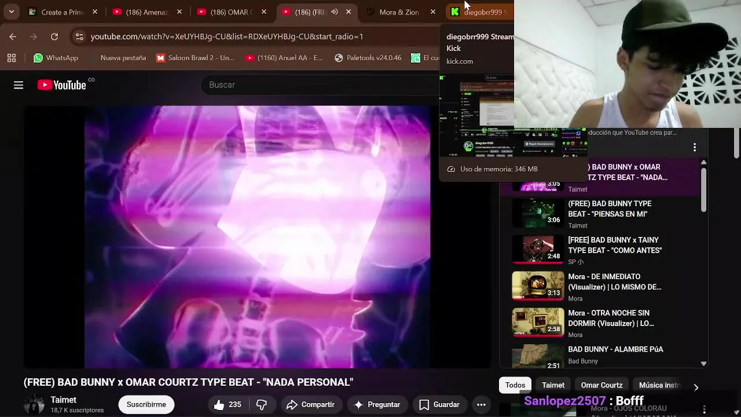Screen dimensions: 741x417
Task: Select the Todos filter chip
Action: [x=515, y=385]
